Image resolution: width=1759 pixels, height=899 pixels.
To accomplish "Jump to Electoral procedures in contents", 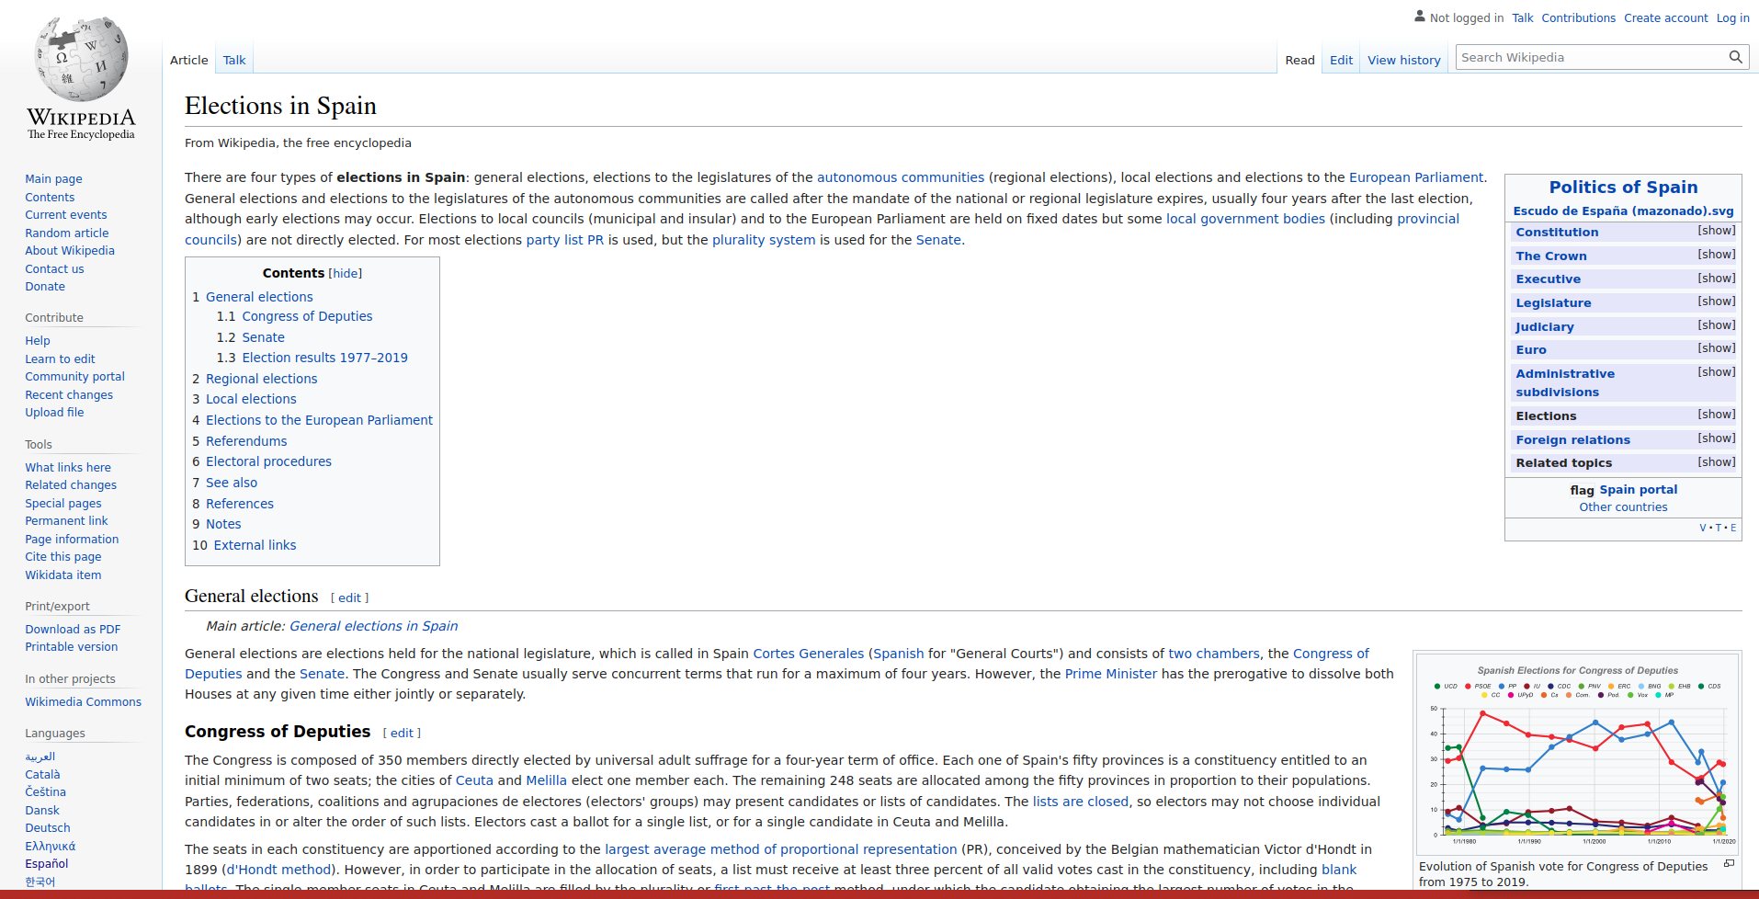I will [x=268, y=461].
